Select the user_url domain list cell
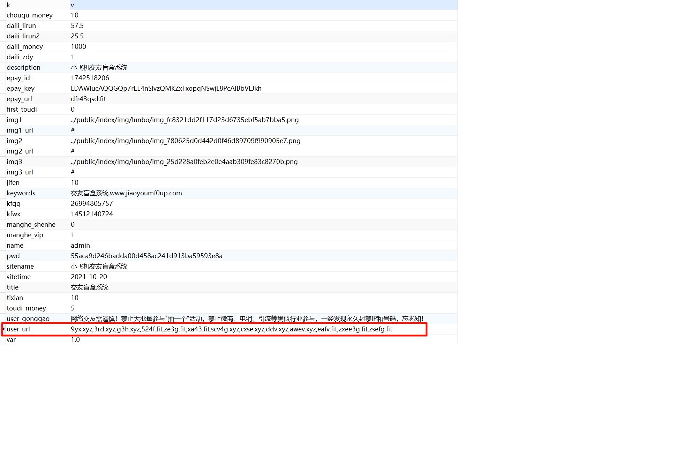This screenshot has width=700, height=450. click(x=231, y=329)
